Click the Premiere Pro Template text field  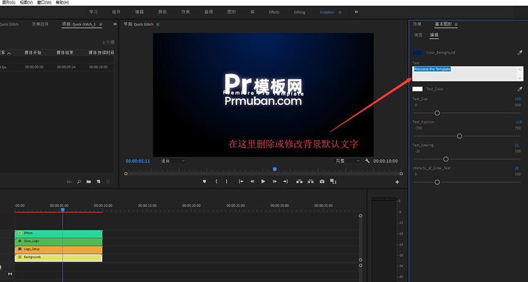[x=468, y=74]
